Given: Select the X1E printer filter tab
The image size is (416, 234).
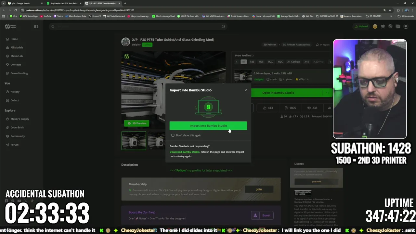Looking at the screenshot, I should pos(306,62).
